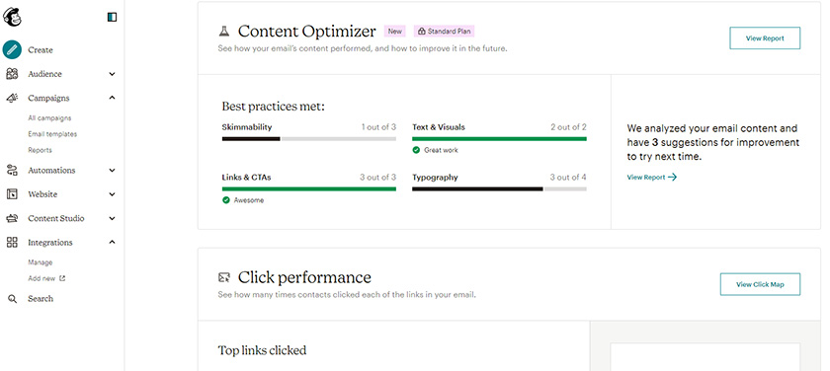Select the Automations flow icon

pos(12,170)
